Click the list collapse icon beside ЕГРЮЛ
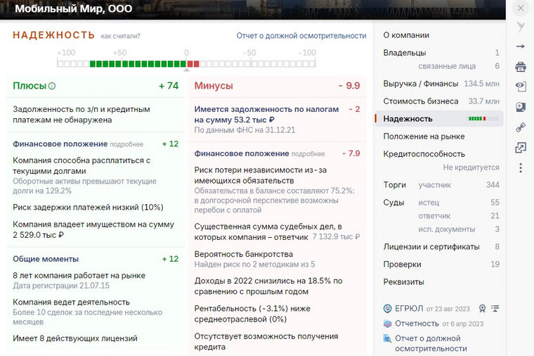534x356 pixels. click(495, 309)
